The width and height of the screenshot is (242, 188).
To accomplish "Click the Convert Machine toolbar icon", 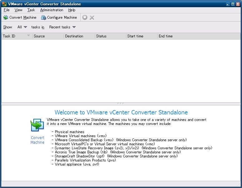I will (x=6, y=17).
